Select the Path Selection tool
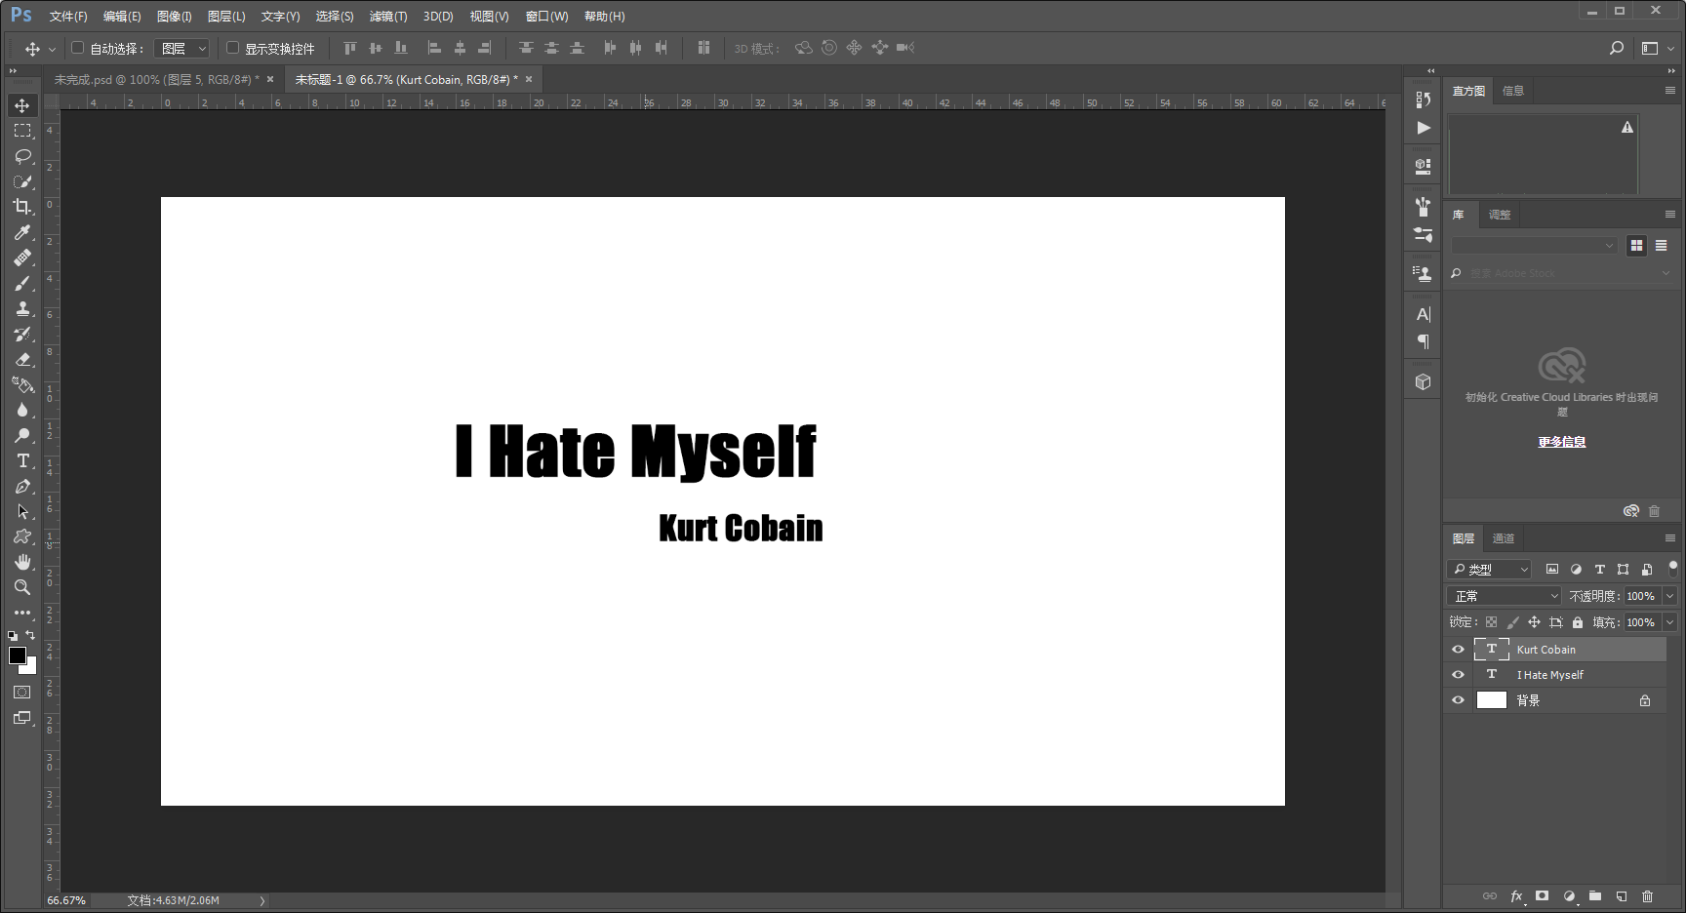The width and height of the screenshot is (1686, 913). tap(22, 511)
